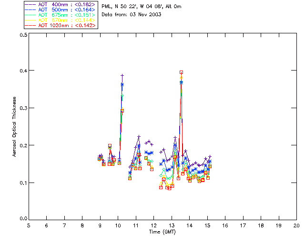Viewport: 305px width, 244px height.
Task: Click the purple 400nm peak marker near 10.2 GMT
Action: 122,75
